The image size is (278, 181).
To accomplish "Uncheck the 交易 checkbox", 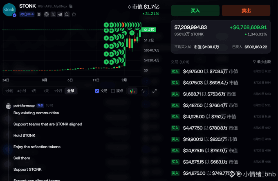I will point(97,91).
